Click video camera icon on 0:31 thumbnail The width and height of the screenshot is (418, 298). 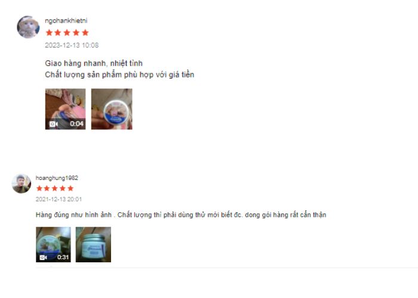point(43,257)
